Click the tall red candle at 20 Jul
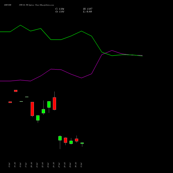This screenshot has height=173, width=173. 32,109
